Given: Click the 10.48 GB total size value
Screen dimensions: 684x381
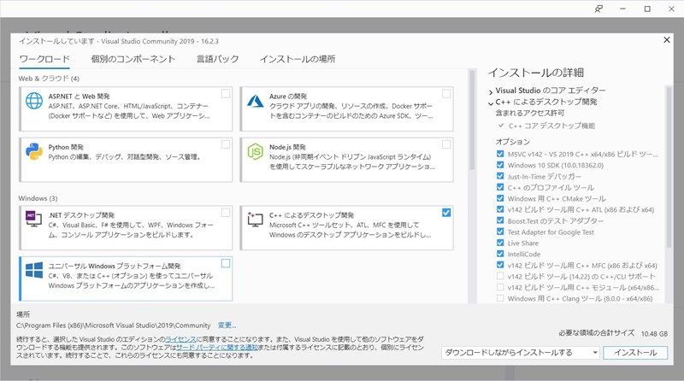Looking at the screenshot, I should 654,333.
